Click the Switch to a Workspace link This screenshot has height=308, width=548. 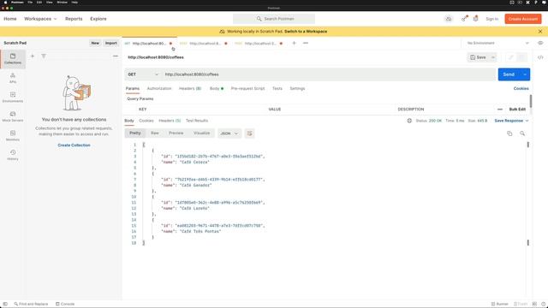click(x=306, y=32)
